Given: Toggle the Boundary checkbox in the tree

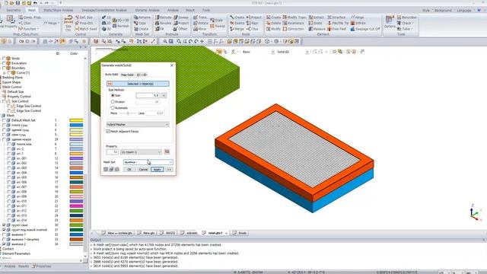Looking at the screenshot, I should pos(4,68).
